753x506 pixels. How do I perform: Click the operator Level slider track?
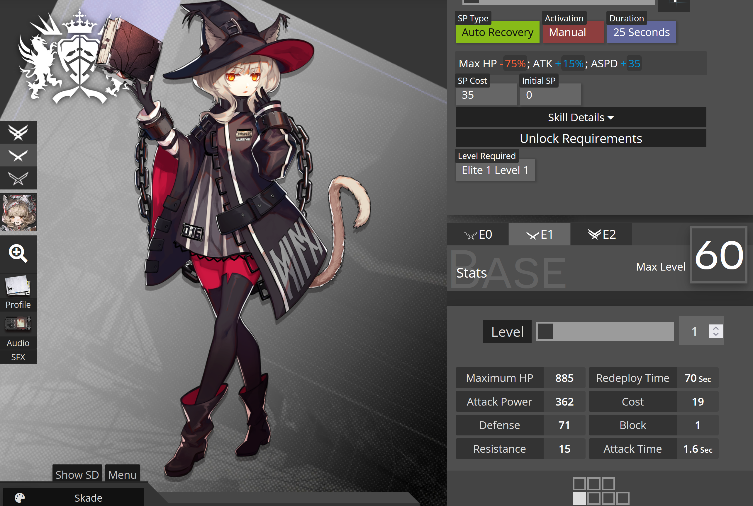[605, 331]
